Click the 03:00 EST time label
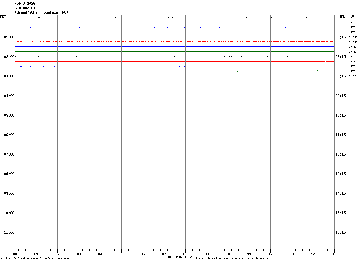The height and width of the screenshot is (262, 358). point(9,76)
